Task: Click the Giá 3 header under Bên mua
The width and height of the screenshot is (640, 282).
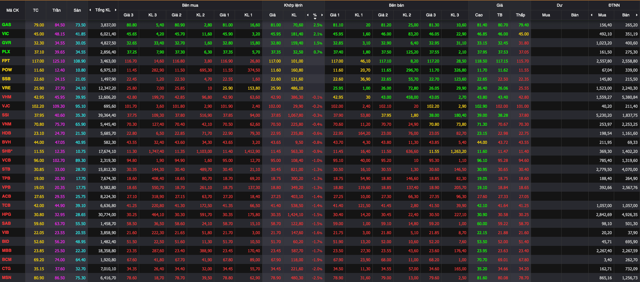Action: point(128,15)
